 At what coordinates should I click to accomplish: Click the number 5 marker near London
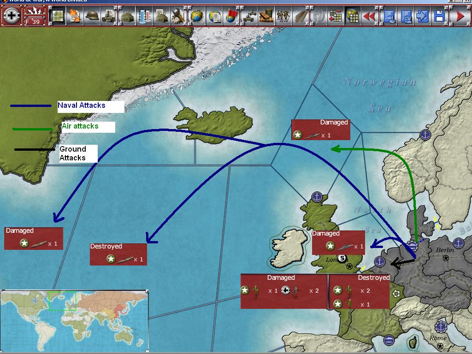click(342, 258)
